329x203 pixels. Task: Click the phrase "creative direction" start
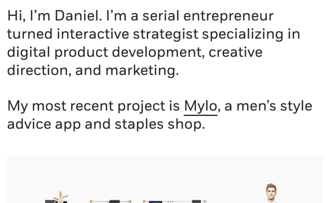pos(236,52)
